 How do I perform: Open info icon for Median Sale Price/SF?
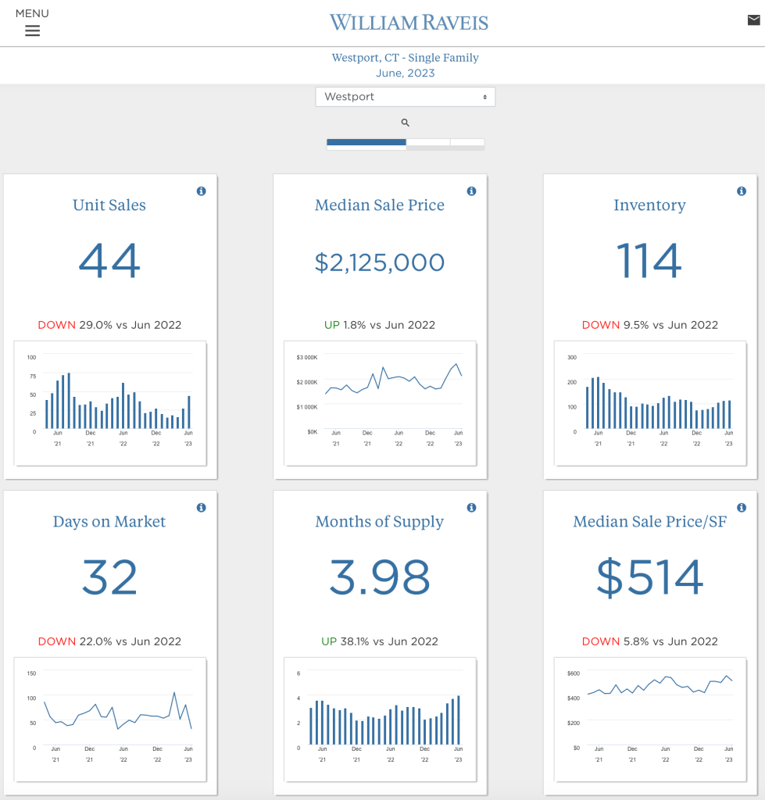point(742,508)
